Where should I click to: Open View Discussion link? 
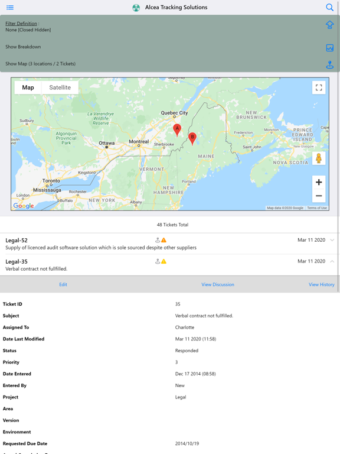click(218, 284)
